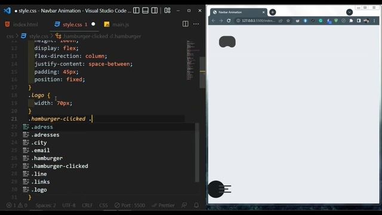382x215 pixels.
Task: Open the Chrome extensions puzzle icon
Action: 351,21
